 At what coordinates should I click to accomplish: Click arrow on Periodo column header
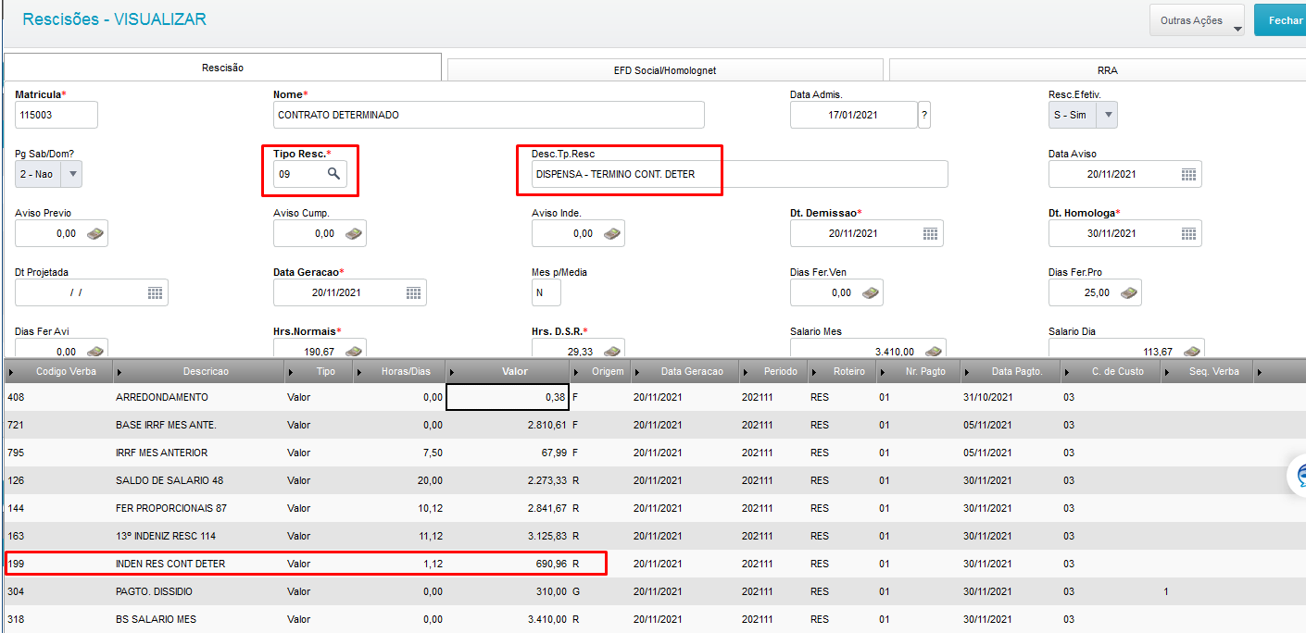(x=747, y=371)
